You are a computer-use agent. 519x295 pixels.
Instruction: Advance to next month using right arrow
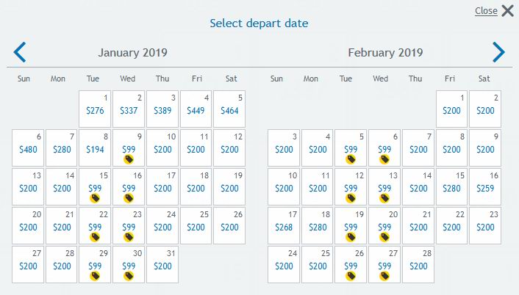coord(498,52)
